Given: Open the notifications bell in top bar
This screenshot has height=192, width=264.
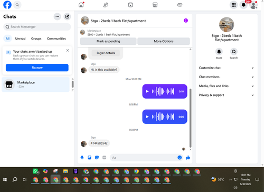Looking at the screenshot, I should [x=243, y=5].
